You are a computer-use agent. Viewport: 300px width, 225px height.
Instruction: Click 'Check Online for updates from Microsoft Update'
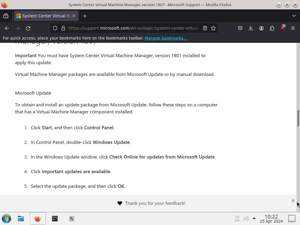(162, 157)
